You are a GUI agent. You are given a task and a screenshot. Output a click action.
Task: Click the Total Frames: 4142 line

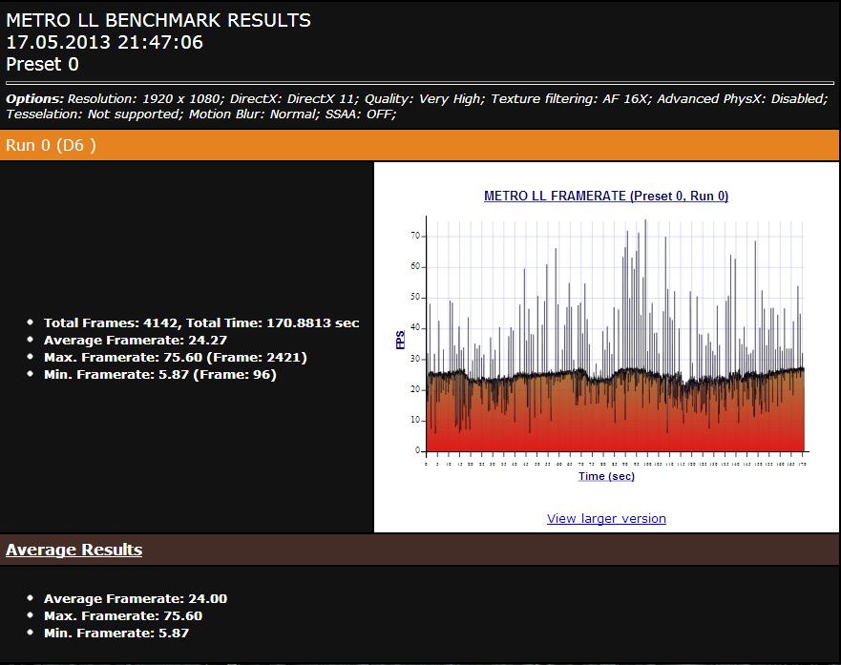(x=201, y=323)
